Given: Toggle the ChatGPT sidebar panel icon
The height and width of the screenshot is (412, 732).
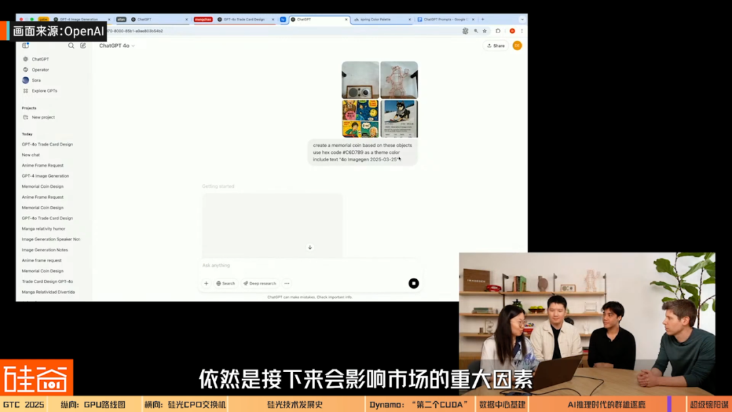Looking at the screenshot, I should point(26,45).
